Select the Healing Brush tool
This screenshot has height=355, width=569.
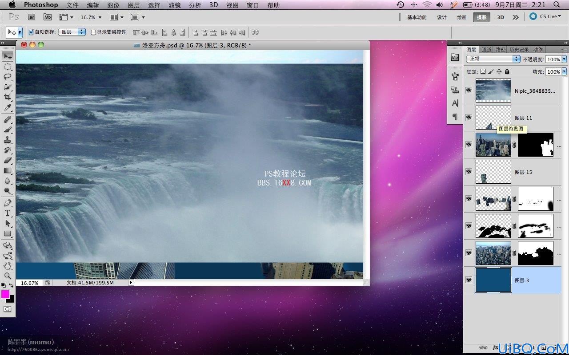[8, 119]
